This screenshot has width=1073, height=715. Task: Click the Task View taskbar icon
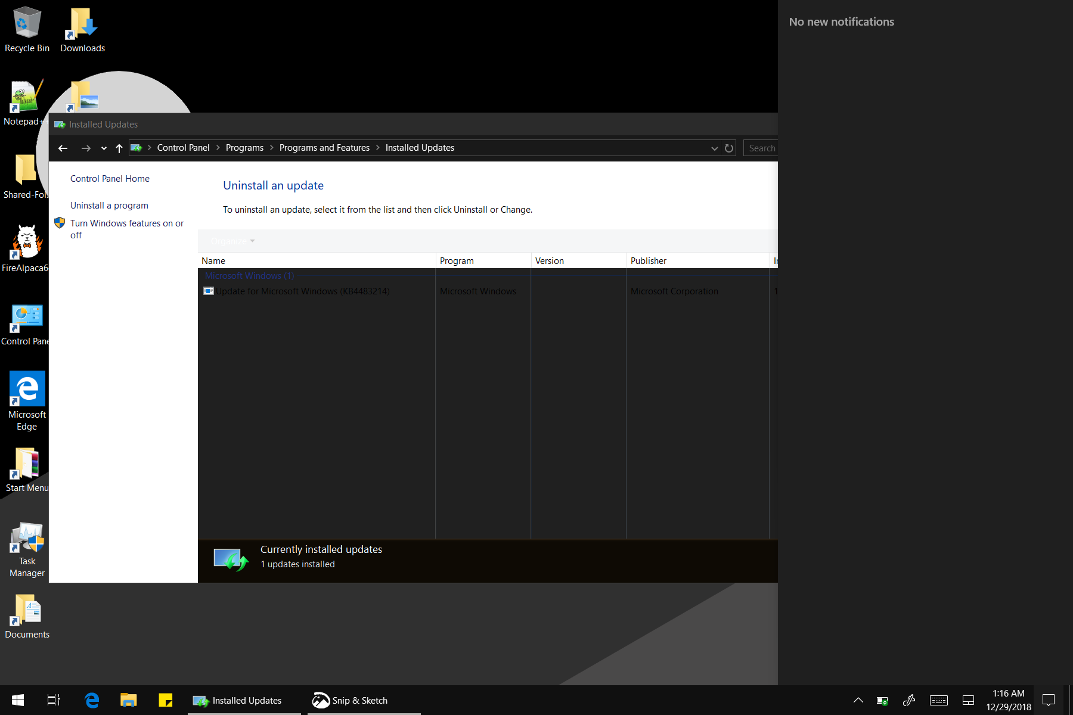tap(54, 700)
